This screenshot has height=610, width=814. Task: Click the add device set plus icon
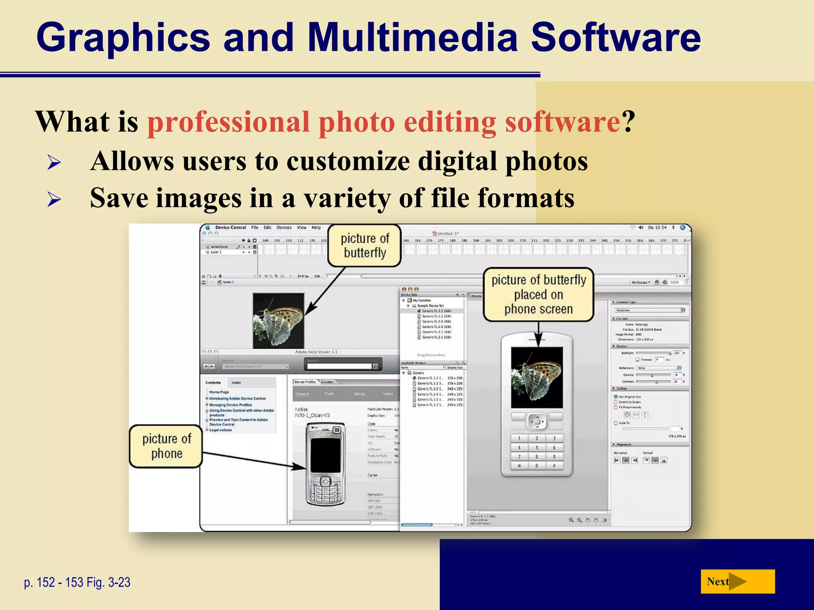click(457, 295)
